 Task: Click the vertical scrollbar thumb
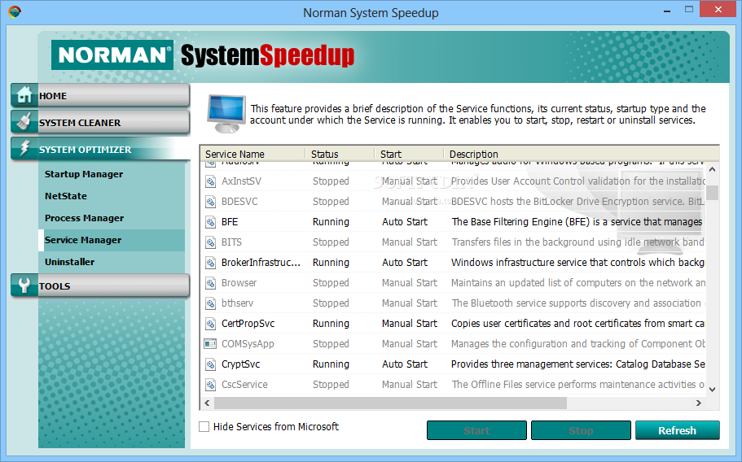[712, 193]
